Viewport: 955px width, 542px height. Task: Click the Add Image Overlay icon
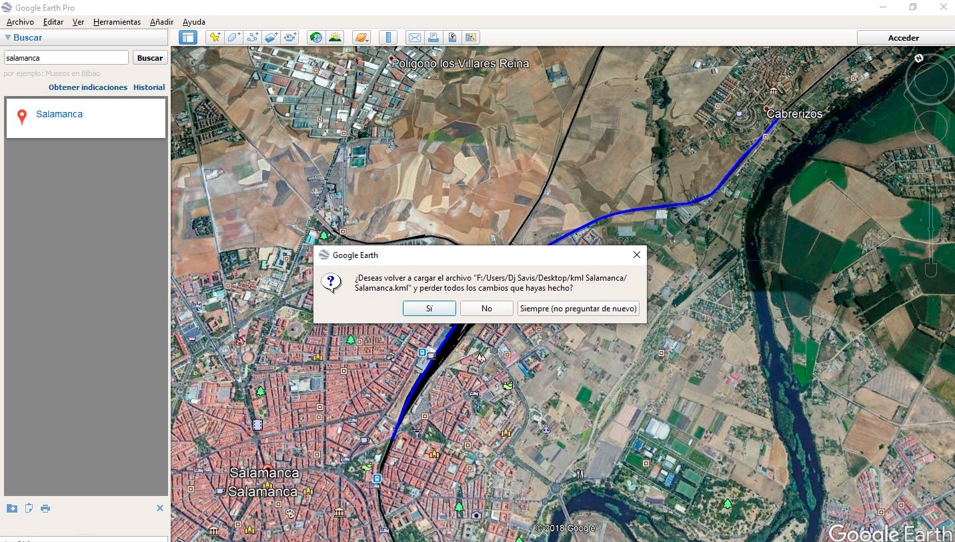(271, 37)
